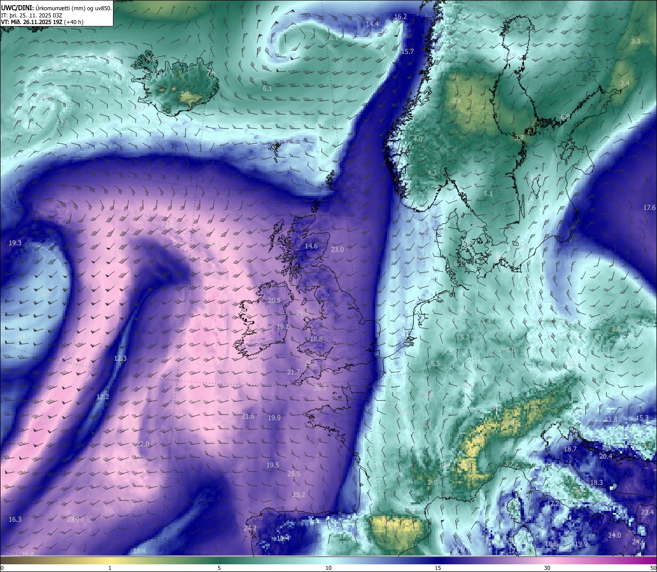Click the map value '24.6'
The width and height of the screenshot is (657, 572).
639,542
